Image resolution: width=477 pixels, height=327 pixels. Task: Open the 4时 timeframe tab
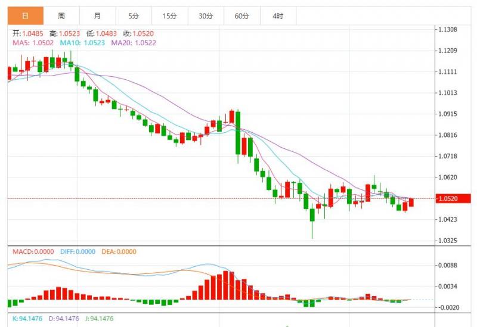(278, 16)
